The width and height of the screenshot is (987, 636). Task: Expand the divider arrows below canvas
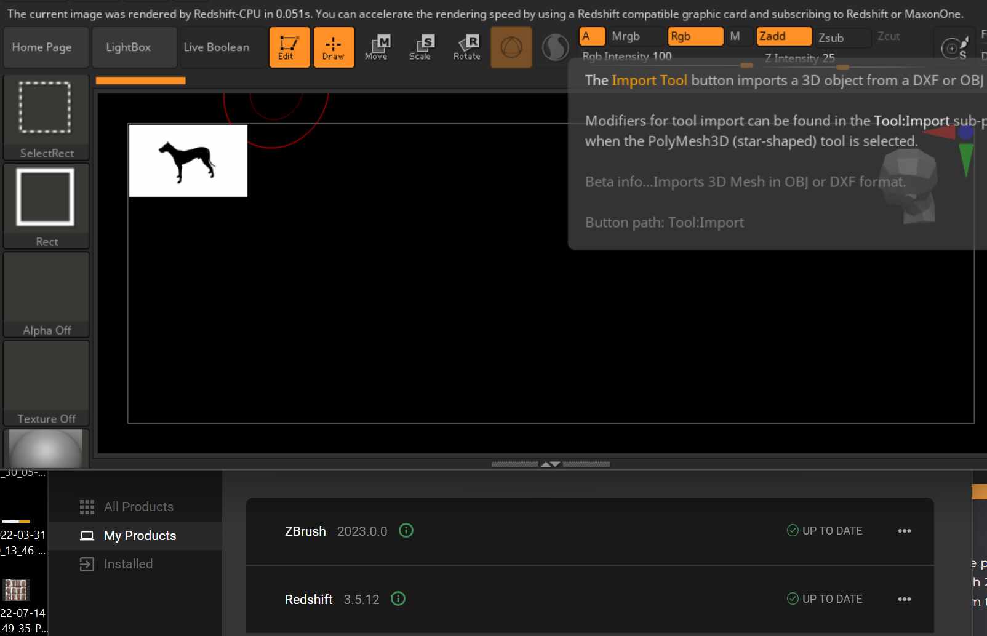[550, 464]
